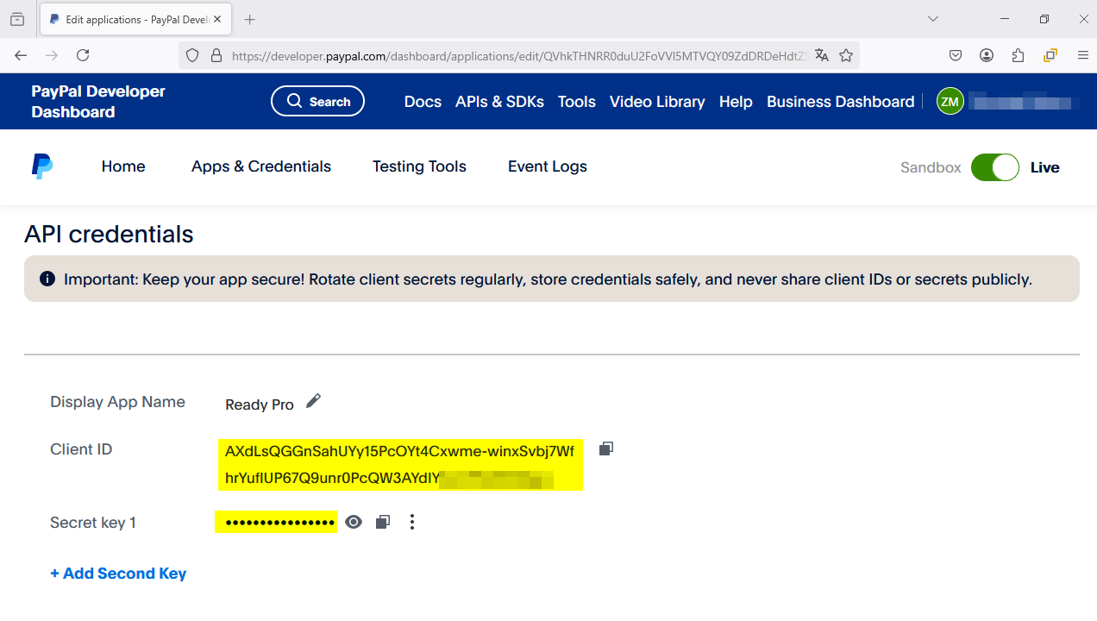
Task: Open the Tools menu
Action: point(577,102)
